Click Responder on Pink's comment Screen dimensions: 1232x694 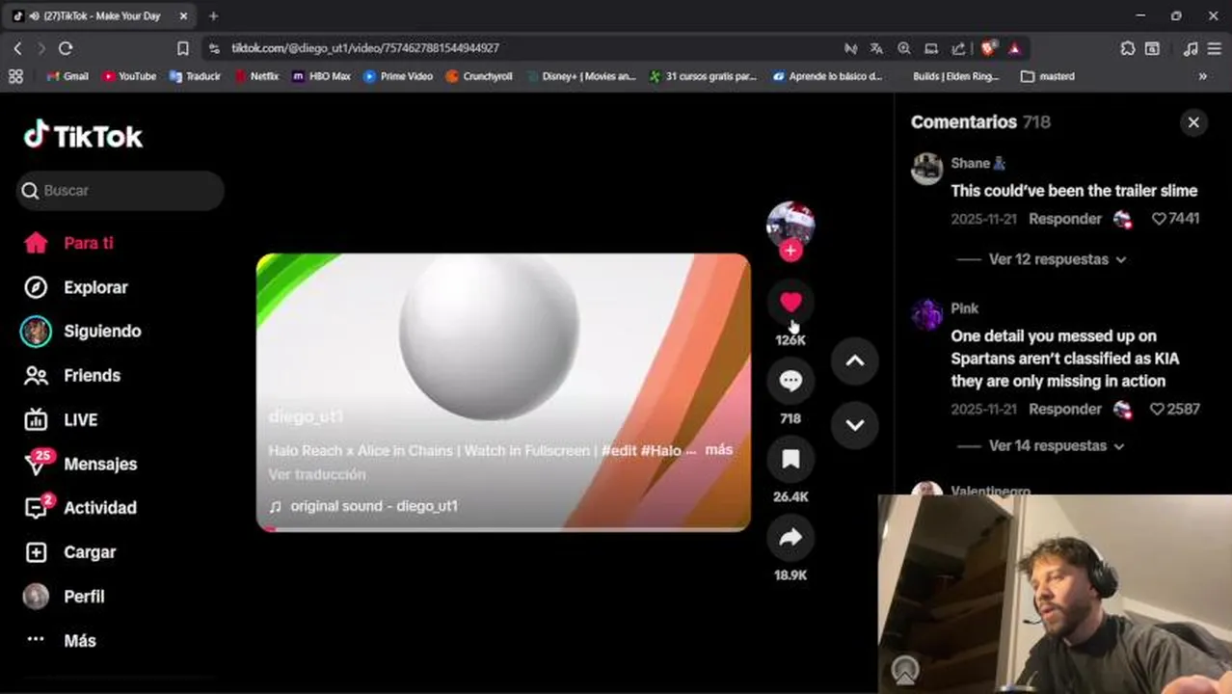tap(1064, 409)
